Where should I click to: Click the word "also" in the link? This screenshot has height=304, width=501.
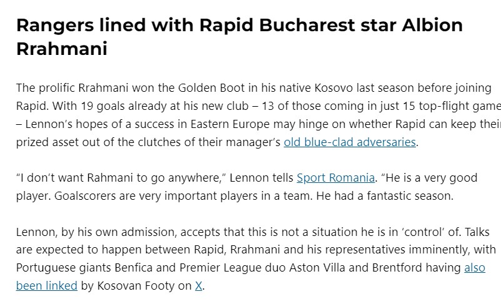click(475, 268)
